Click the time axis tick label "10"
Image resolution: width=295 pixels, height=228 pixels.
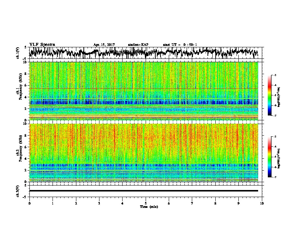point(262,203)
